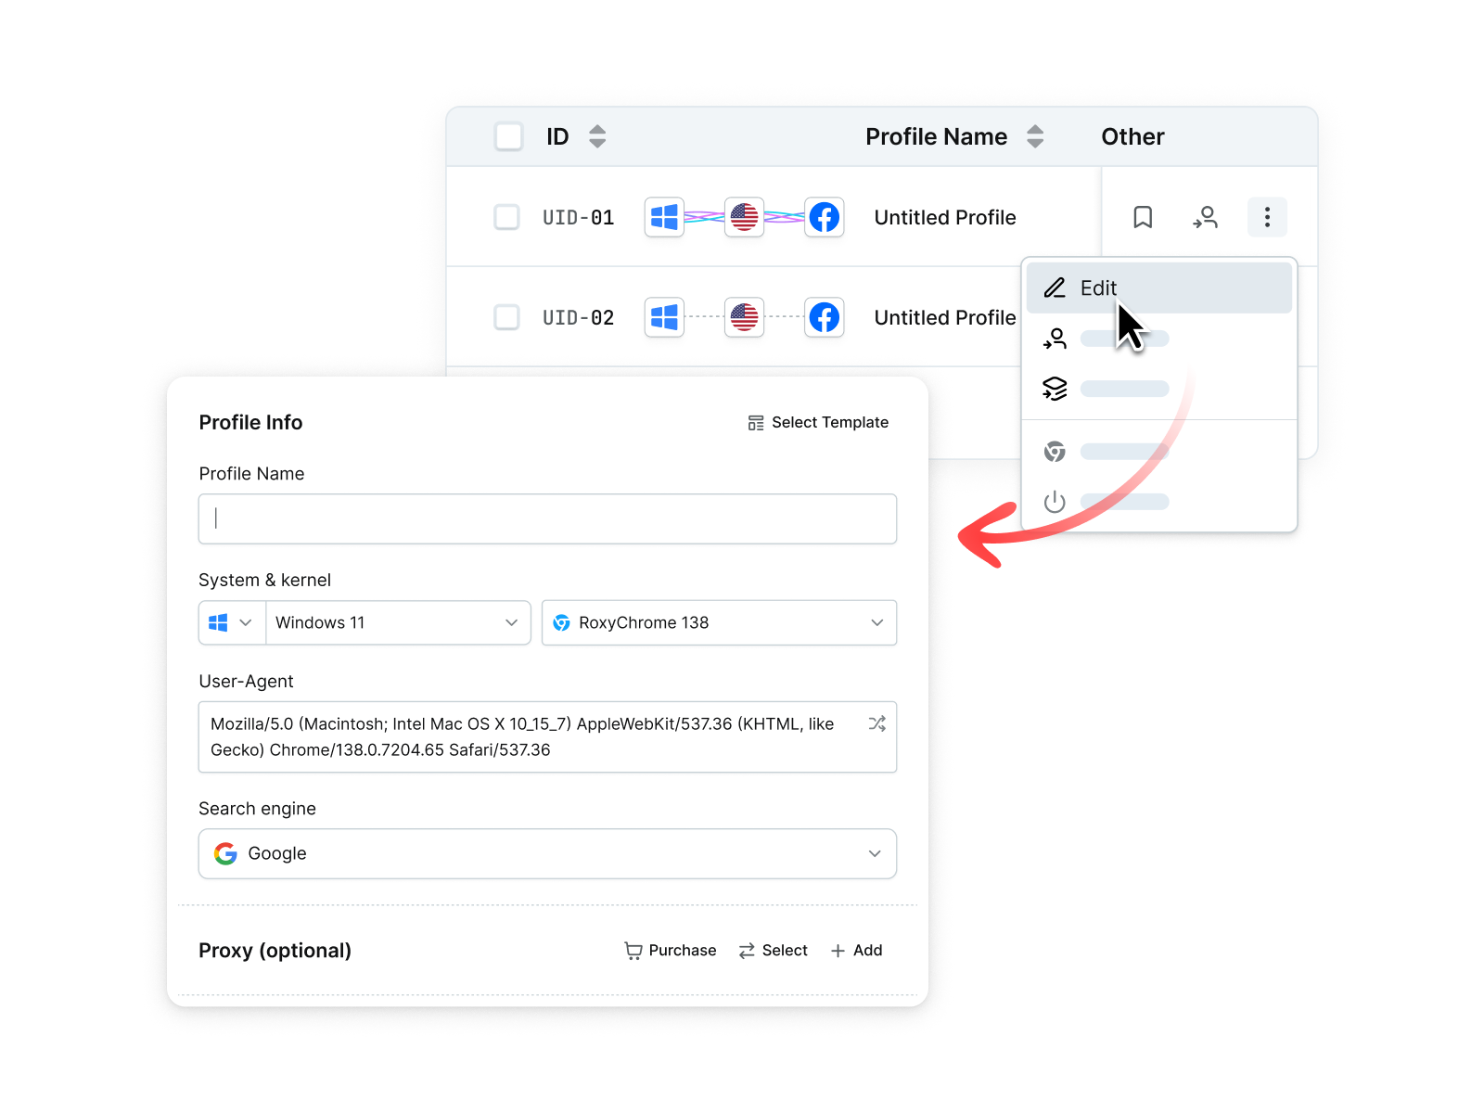Image resolution: width=1484 pixels, height=1113 pixels.
Task: Check the checkbox for UID-01
Action: click(x=506, y=217)
